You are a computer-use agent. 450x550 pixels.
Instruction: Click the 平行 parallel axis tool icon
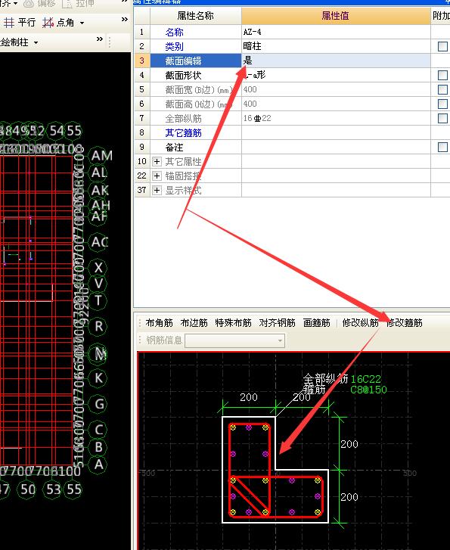9,23
